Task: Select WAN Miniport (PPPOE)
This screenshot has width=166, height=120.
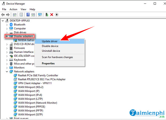Action: [x=32, y=107]
